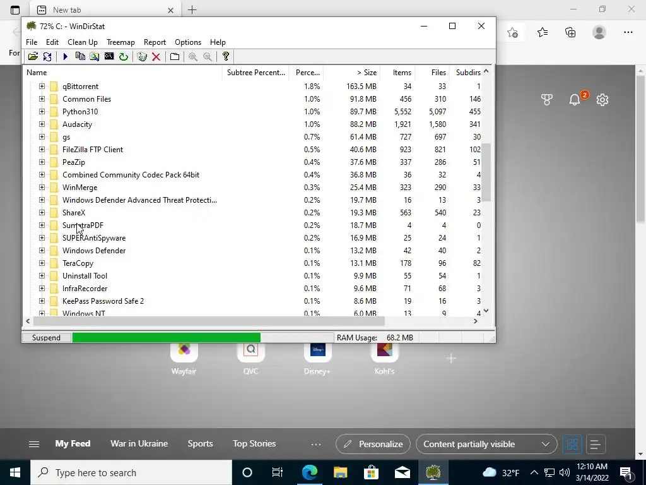
Task: Switch feed to grid layout icon
Action: (572, 444)
